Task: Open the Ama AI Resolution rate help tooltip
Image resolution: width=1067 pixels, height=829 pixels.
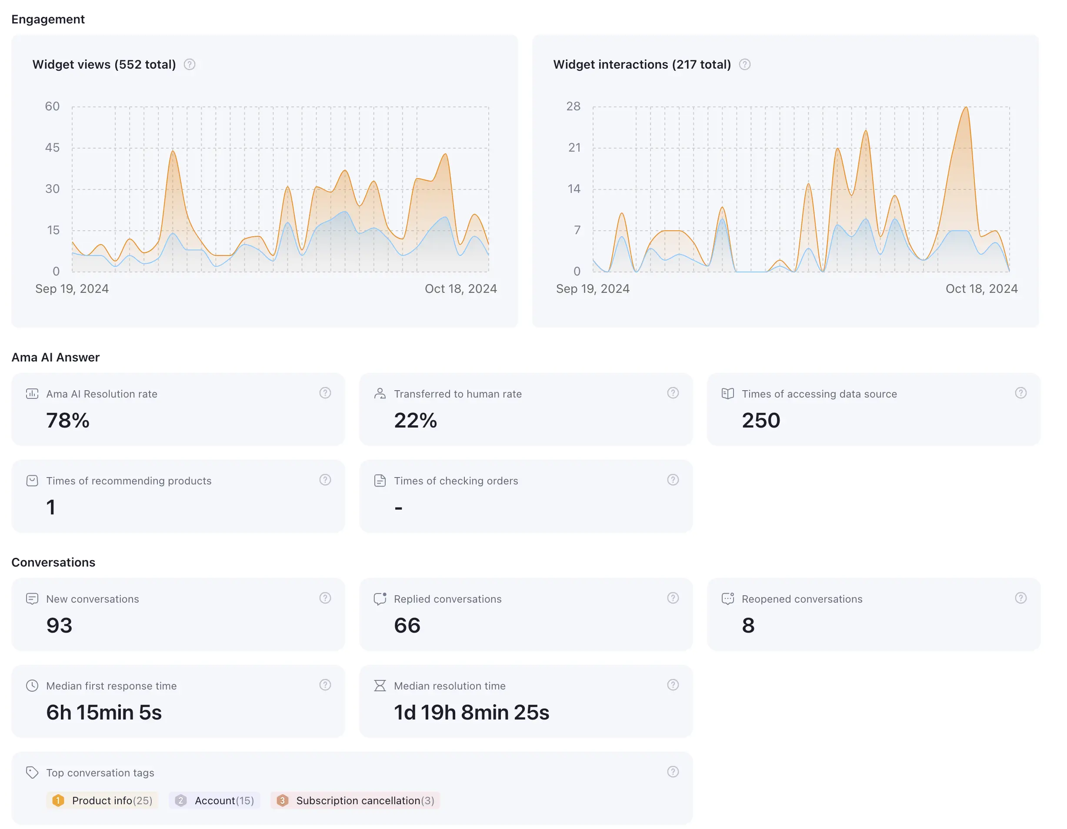Action: (325, 392)
